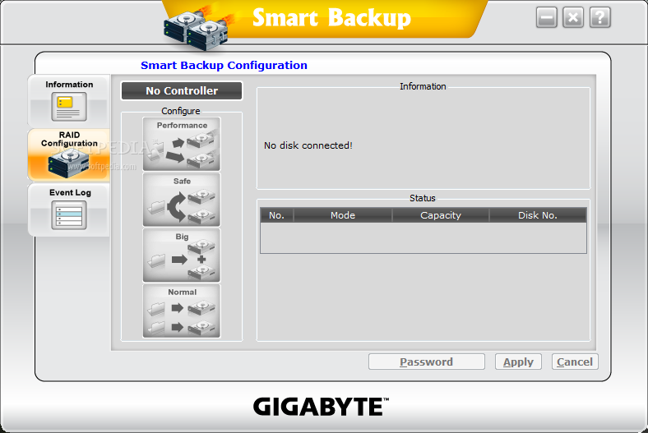Open the Information tab
Image resolution: width=648 pixels, height=433 pixels.
pos(68,101)
